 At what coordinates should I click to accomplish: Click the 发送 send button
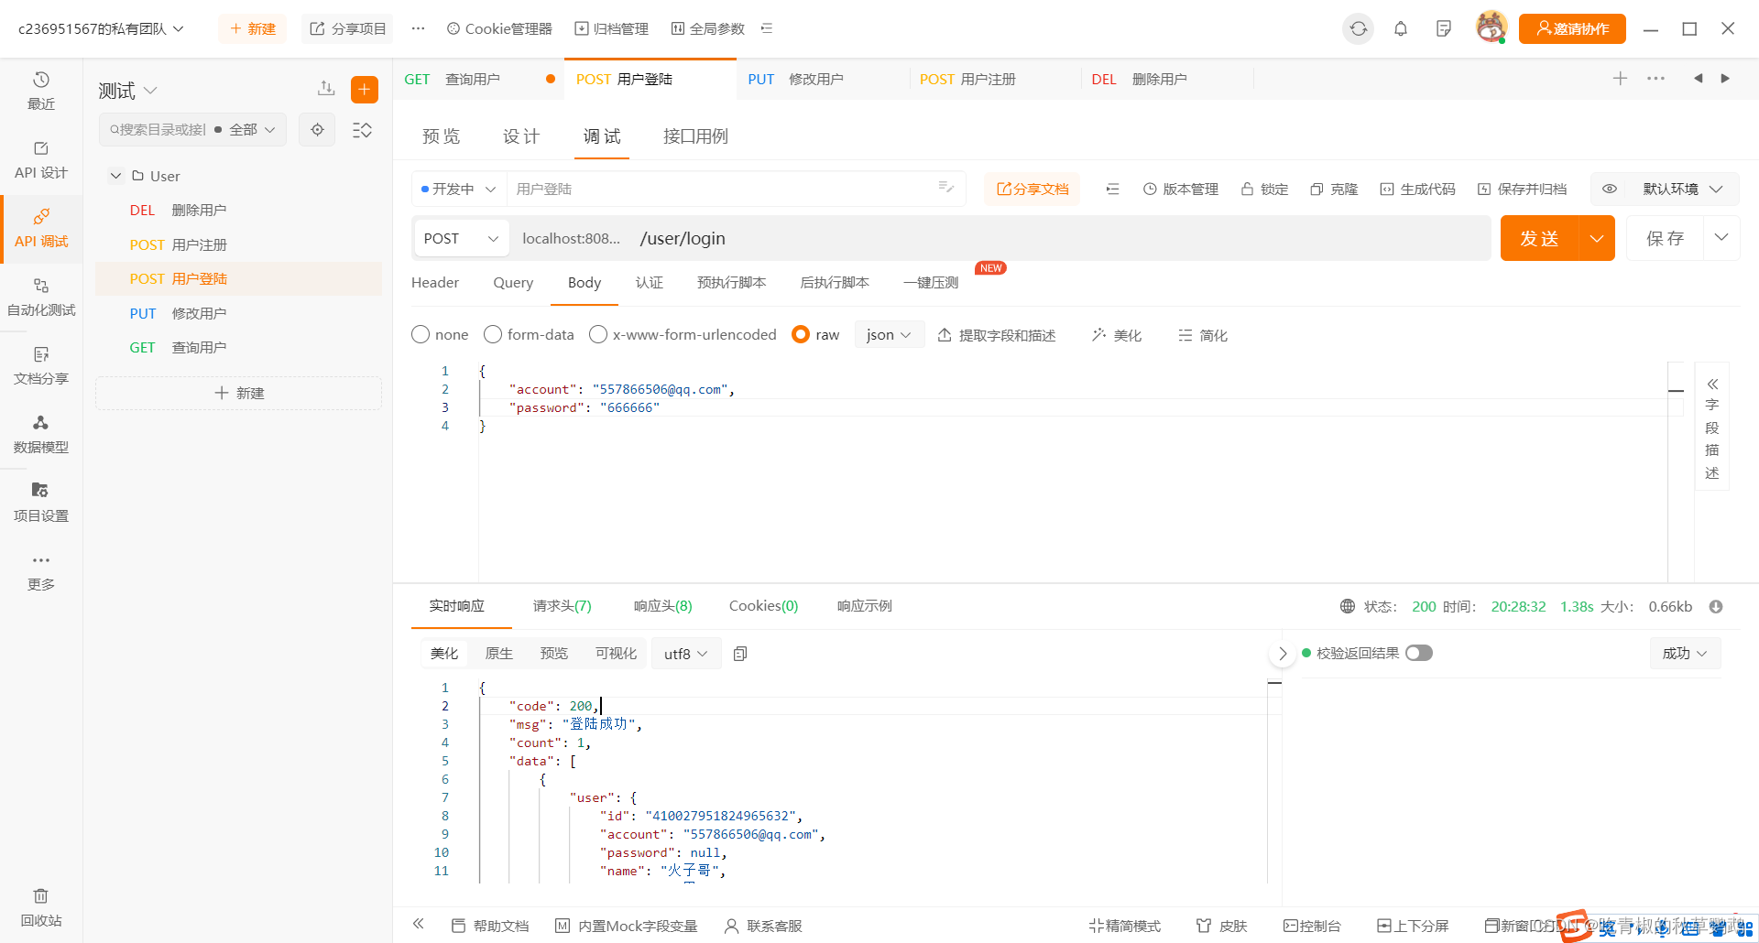click(x=1540, y=238)
